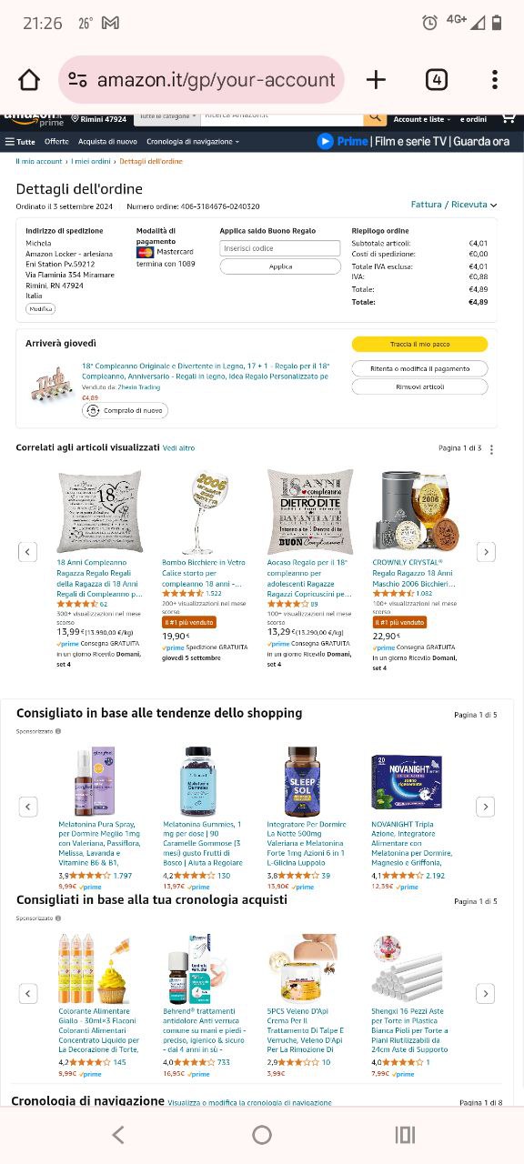Open new tab with plus icon

[376, 80]
